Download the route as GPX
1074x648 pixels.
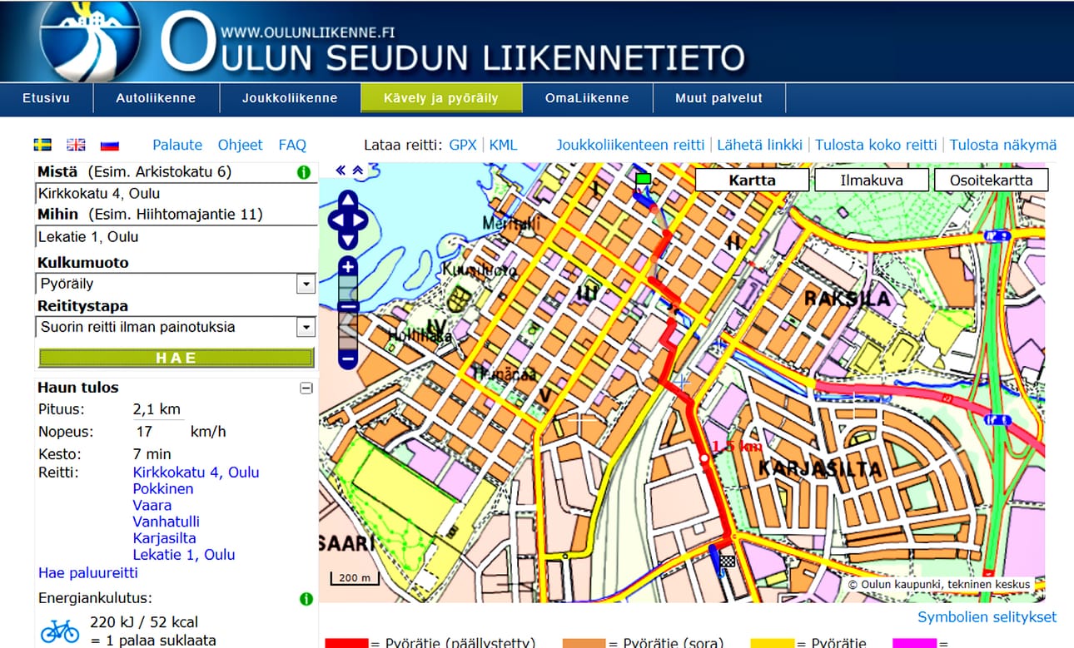[463, 145]
